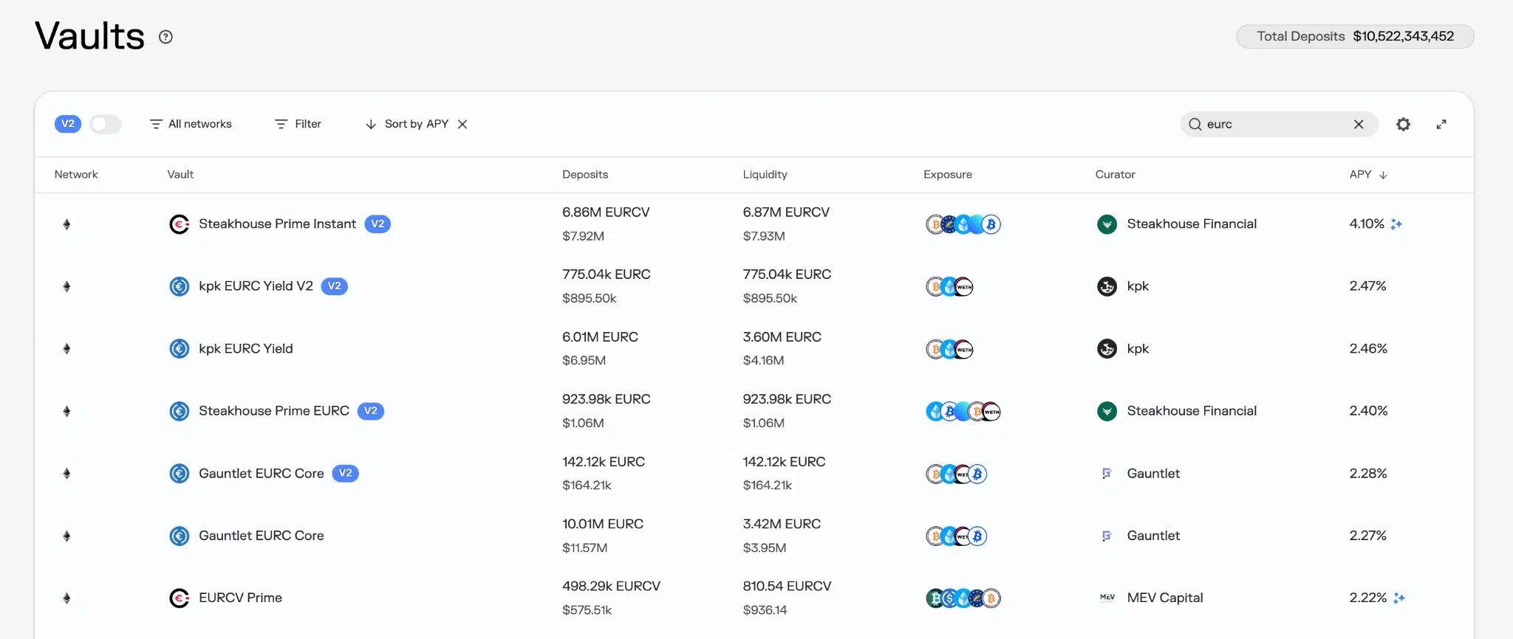This screenshot has width=1513, height=639.
Task: Click the $895.50k deposits dollar value
Action: coord(589,299)
